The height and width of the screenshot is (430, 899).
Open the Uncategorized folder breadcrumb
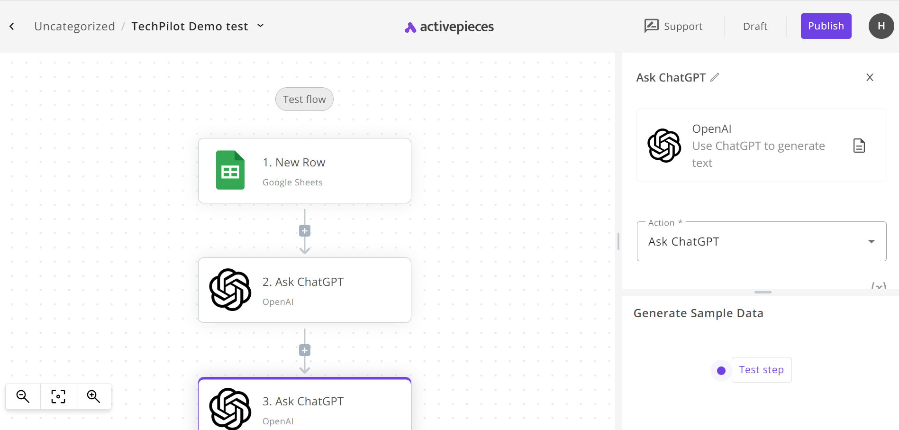(x=74, y=27)
